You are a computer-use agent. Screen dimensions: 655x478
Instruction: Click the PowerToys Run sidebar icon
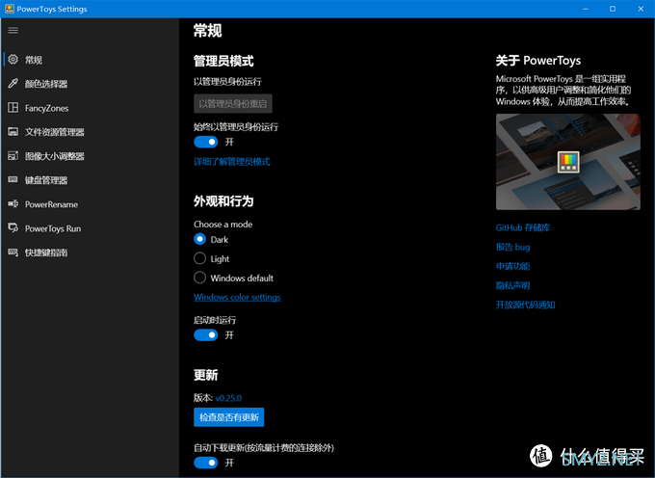point(13,227)
